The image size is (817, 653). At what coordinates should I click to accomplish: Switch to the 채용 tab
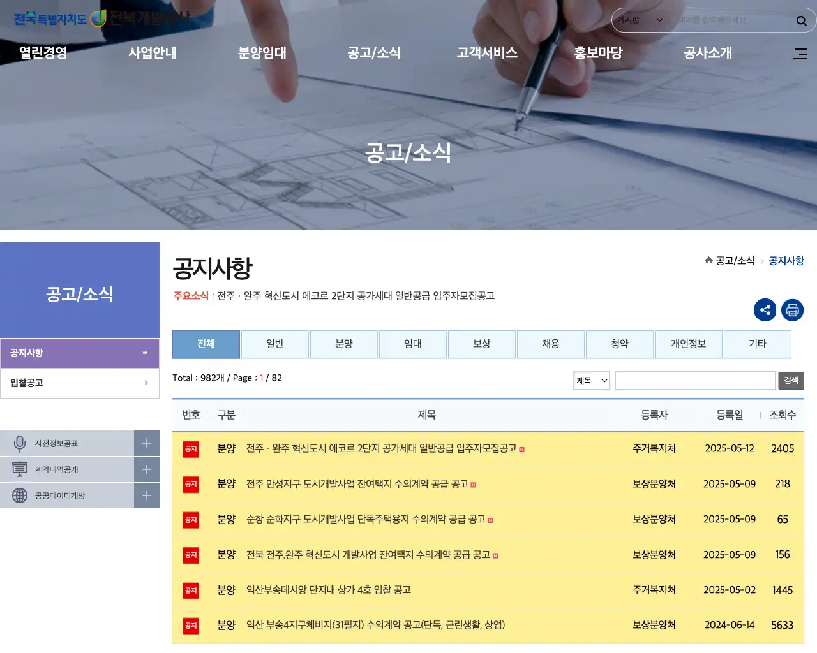click(551, 344)
